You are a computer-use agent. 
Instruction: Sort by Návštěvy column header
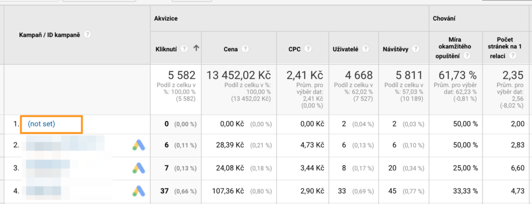(x=396, y=49)
